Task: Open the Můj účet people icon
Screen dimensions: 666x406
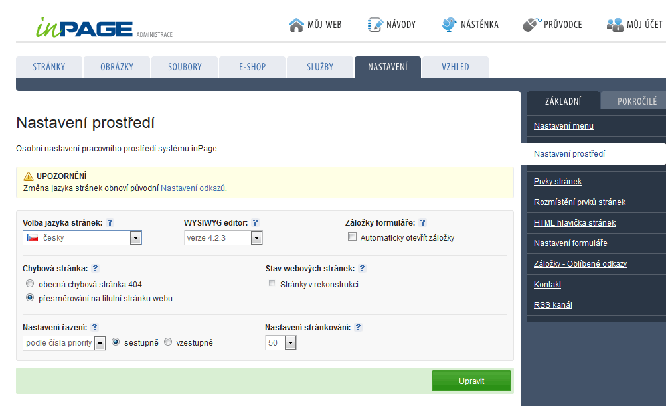Action: click(x=614, y=25)
